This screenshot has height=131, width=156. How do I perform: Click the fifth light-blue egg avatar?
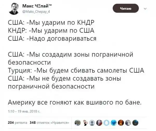[x=107, y=122]
